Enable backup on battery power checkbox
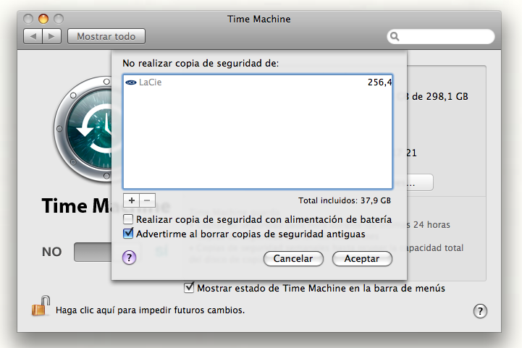The height and width of the screenshot is (348, 522). 128,219
